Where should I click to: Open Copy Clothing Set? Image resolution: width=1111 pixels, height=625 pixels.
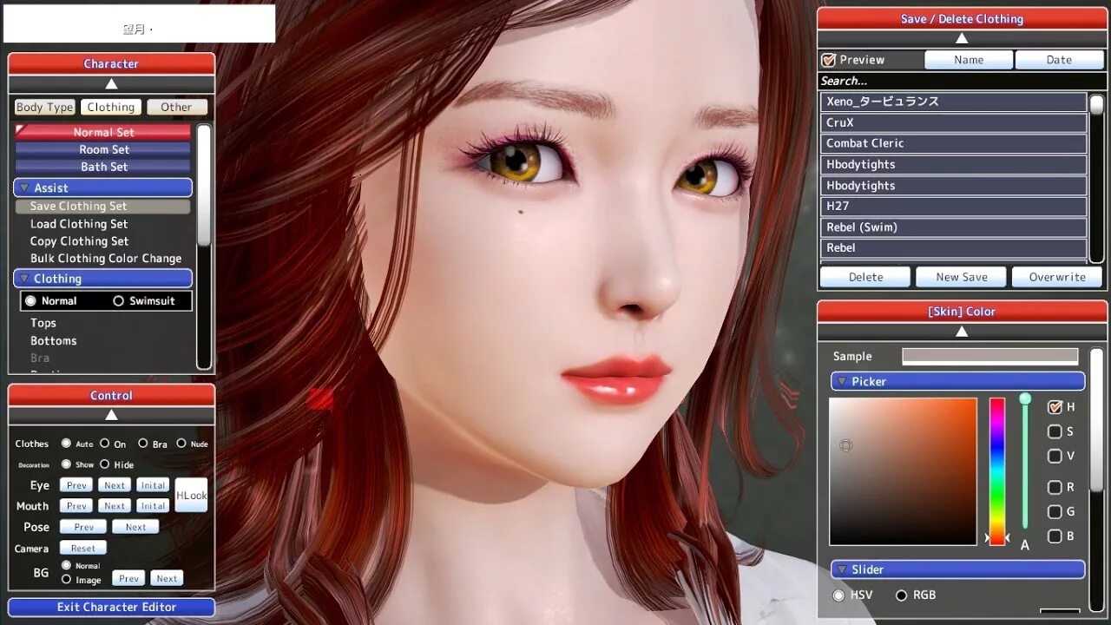pos(79,241)
